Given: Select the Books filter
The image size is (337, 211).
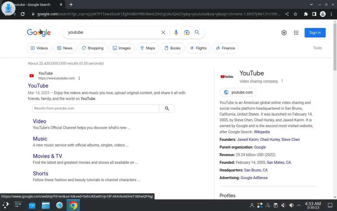Looking at the screenshot, I should click(x=172, y=48).
